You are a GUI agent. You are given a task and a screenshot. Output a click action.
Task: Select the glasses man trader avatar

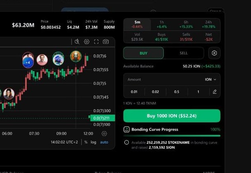click(x=42, y=60)
